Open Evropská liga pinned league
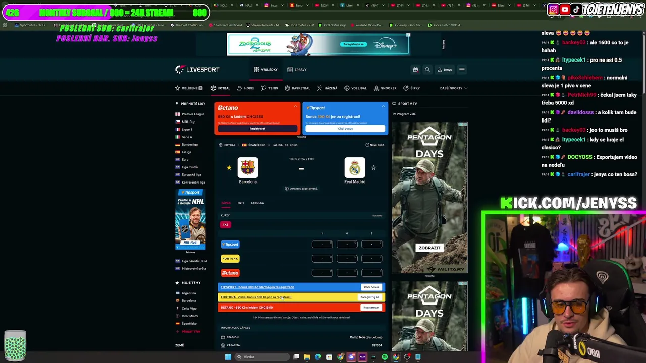Viewport: 646px width, 363px height. point(188,175)
